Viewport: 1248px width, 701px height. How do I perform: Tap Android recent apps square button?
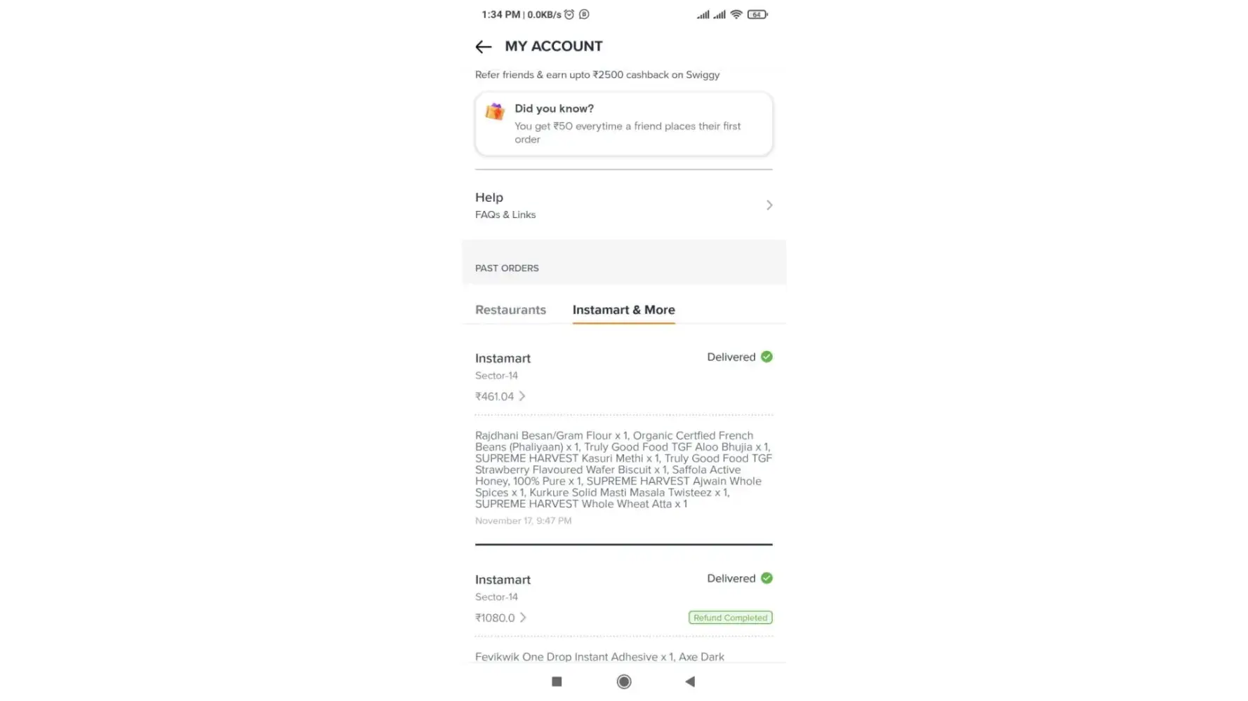pos(557,681)
